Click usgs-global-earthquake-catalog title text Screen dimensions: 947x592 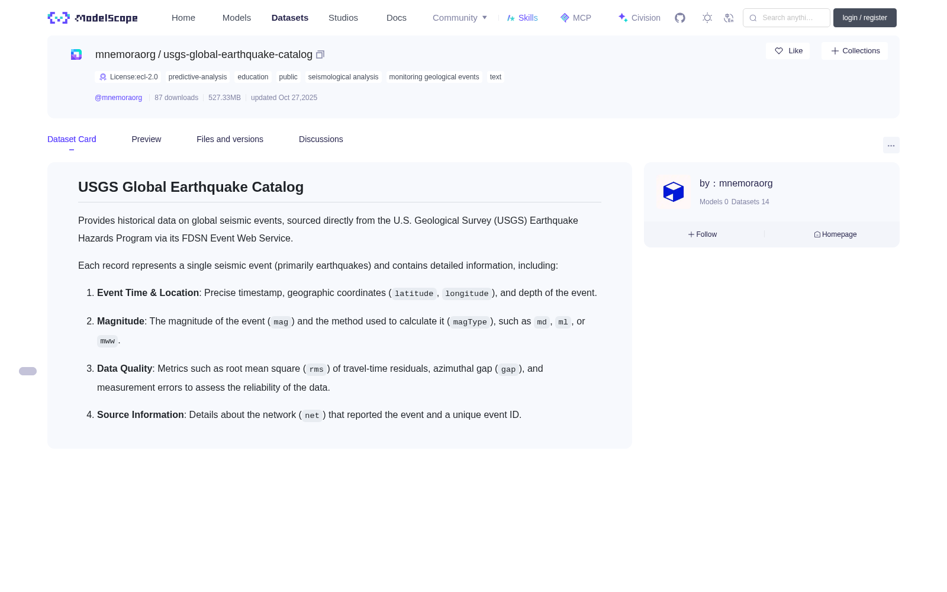coord(238,54)
